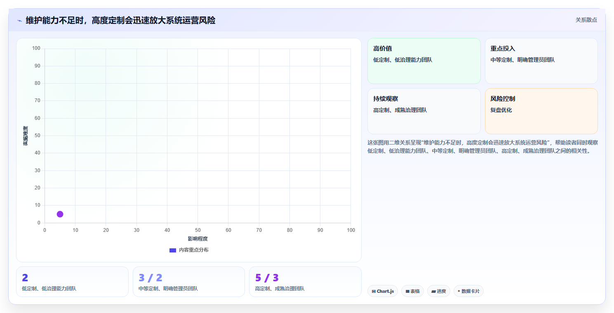Click the stat value 5 / 3
614x313 pixels.
(267, 278)
